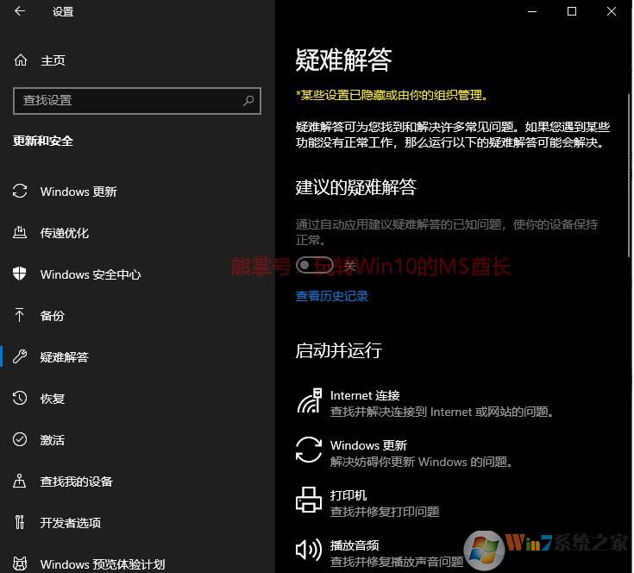Run the Windows 更新 troubleshooter entry
Viewport: 634px width, 573px height.
pyautogui.click(x=405, y=453)
